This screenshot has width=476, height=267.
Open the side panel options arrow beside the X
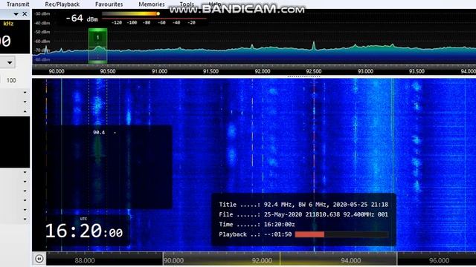(x=16, y=14)
